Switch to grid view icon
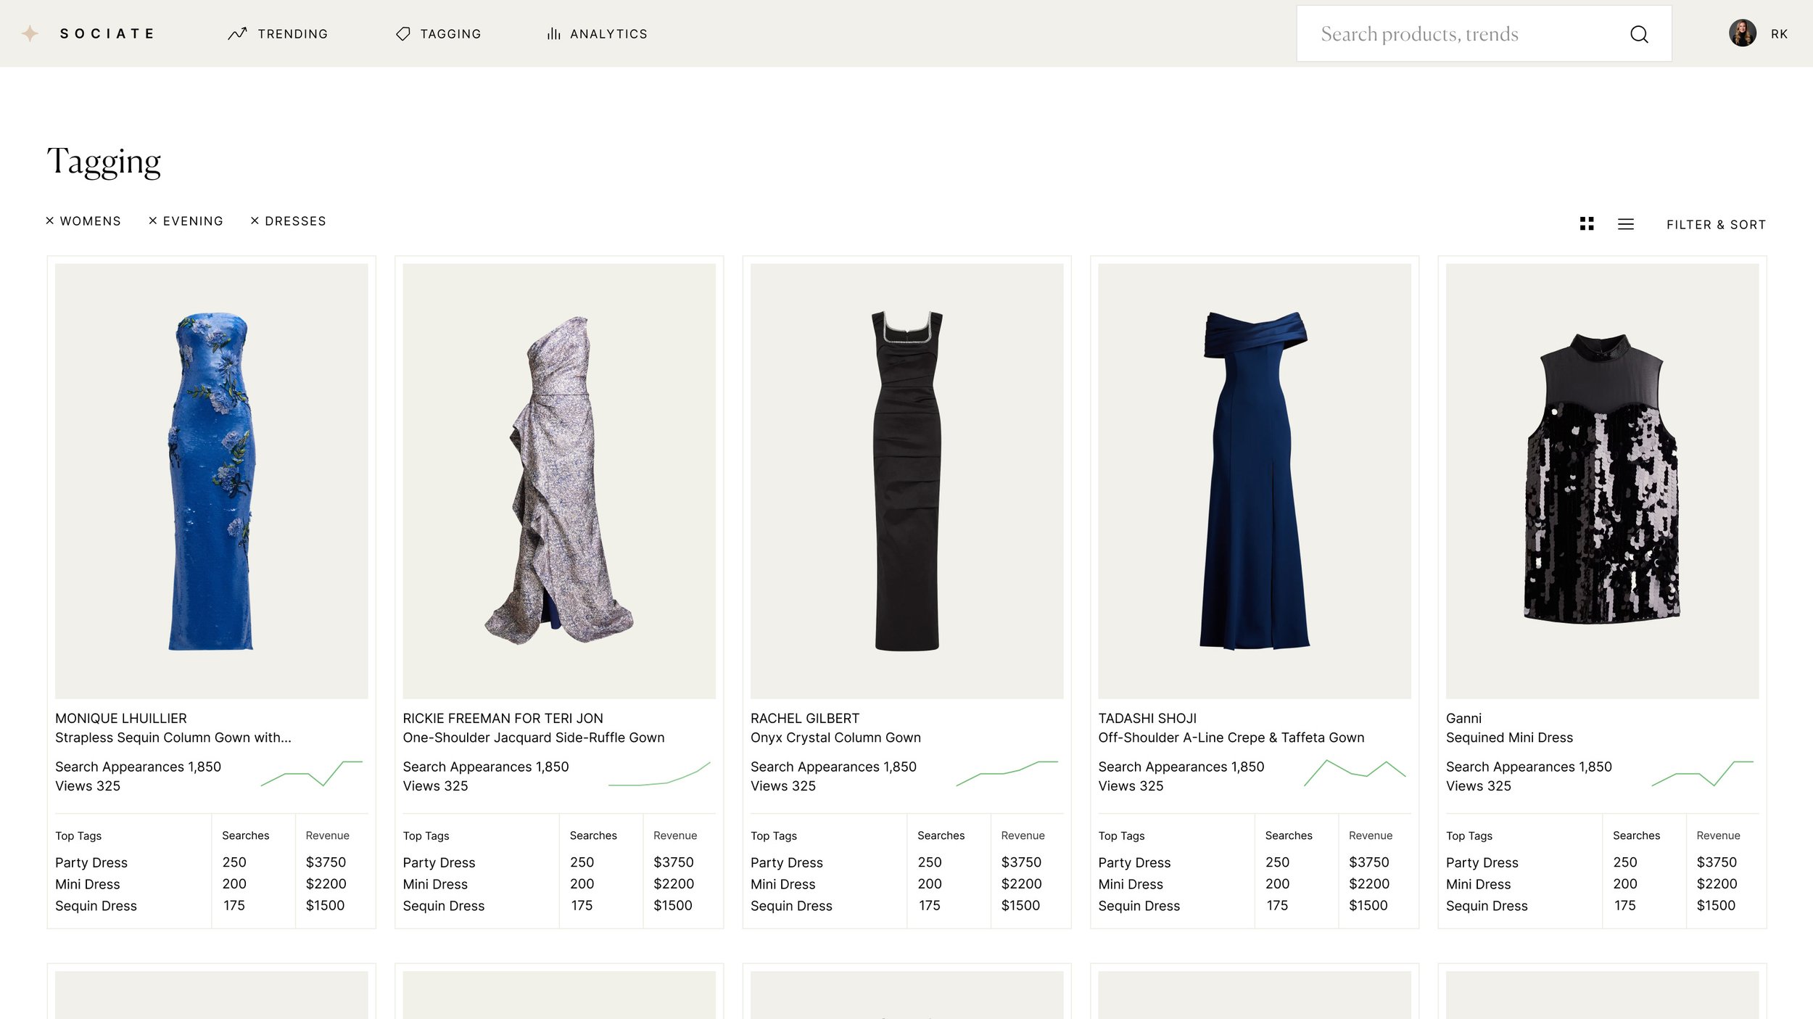This screenshot has width=1813, height=1019. (1587, 224)
